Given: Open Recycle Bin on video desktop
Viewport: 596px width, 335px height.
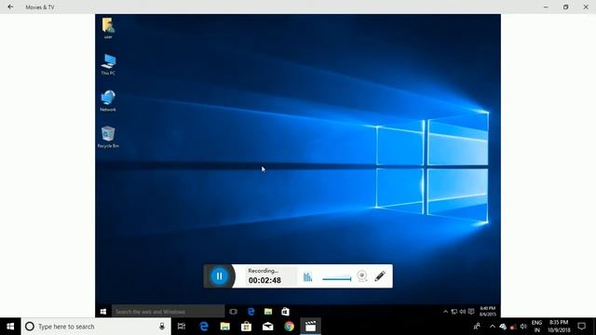Looking at the screenshot, I should (x=108, y=137).
